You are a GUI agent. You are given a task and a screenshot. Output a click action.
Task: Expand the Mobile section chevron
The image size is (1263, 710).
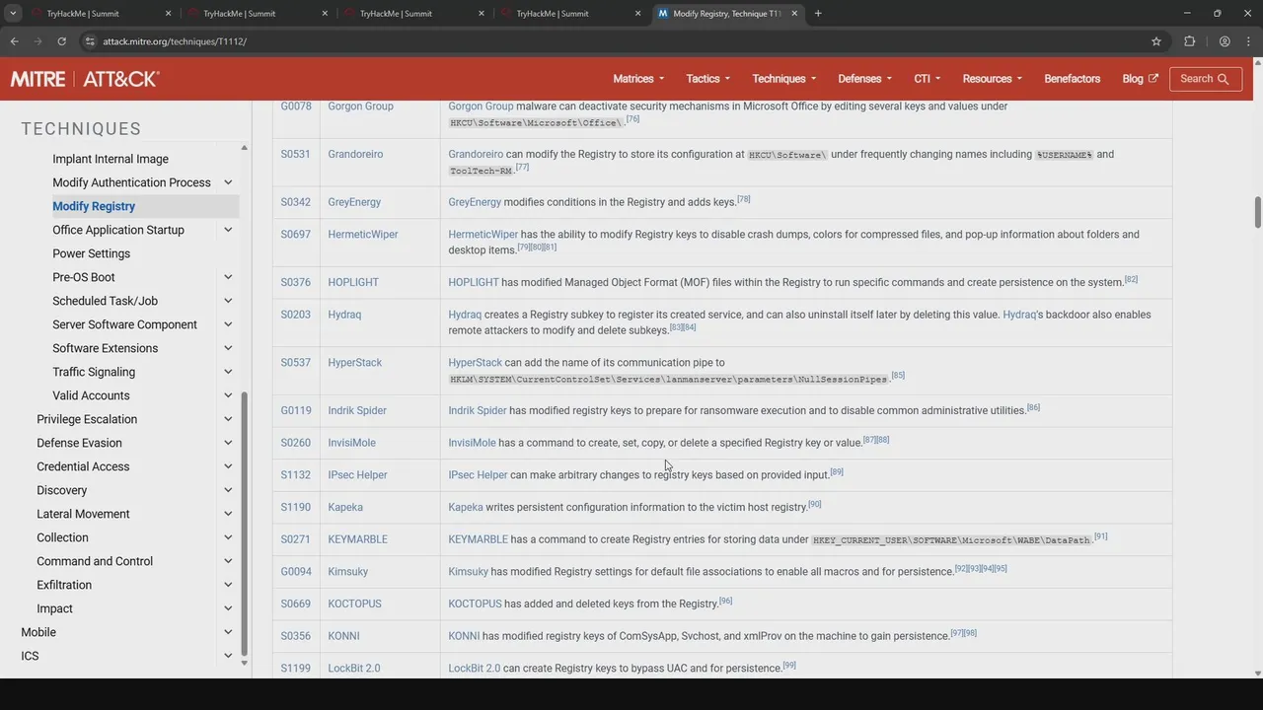tap(228, 632)
